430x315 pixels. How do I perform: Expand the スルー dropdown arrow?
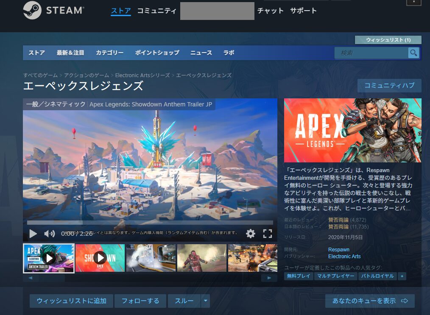pyautogui.click(x=205, y=301)
